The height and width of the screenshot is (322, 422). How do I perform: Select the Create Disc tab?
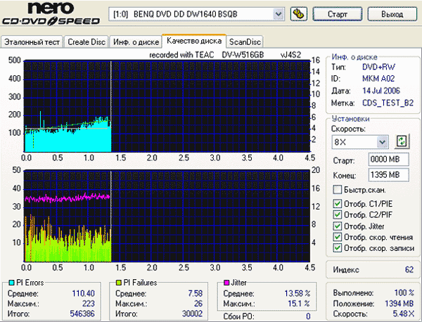point(87,41)
